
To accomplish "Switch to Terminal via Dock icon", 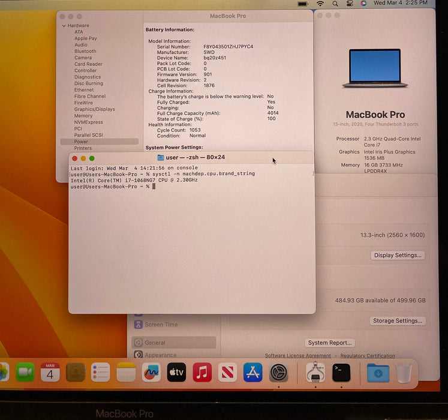I will pyautogui.click(x=341, y=372).
